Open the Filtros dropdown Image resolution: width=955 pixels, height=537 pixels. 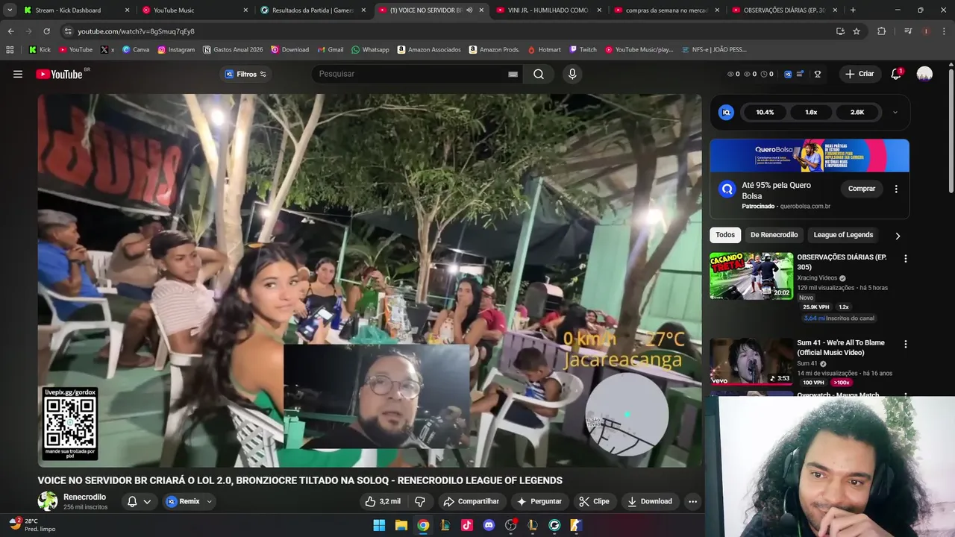[245, 74]
